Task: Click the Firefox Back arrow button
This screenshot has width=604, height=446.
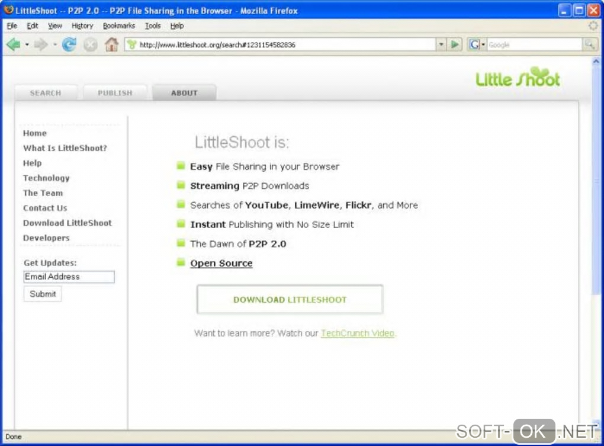Action: point(14,44)
